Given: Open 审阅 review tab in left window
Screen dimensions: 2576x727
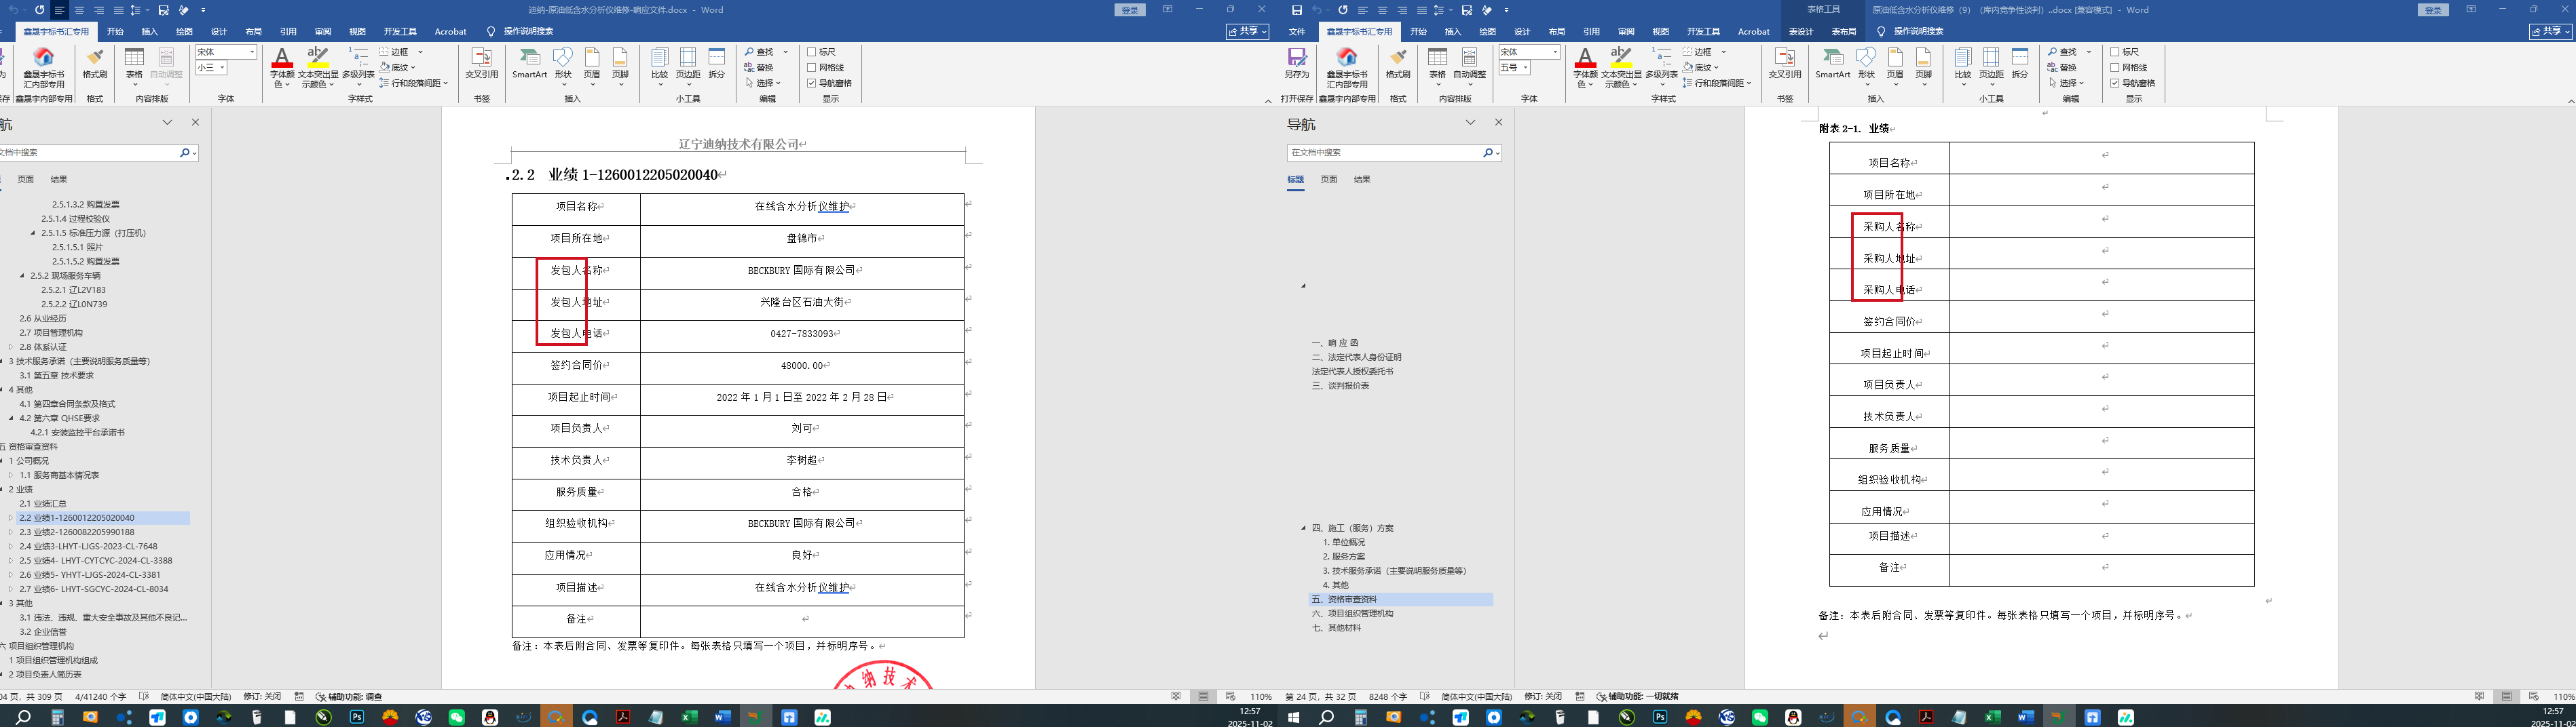Looking at the screenshot, I should [323, 32].
